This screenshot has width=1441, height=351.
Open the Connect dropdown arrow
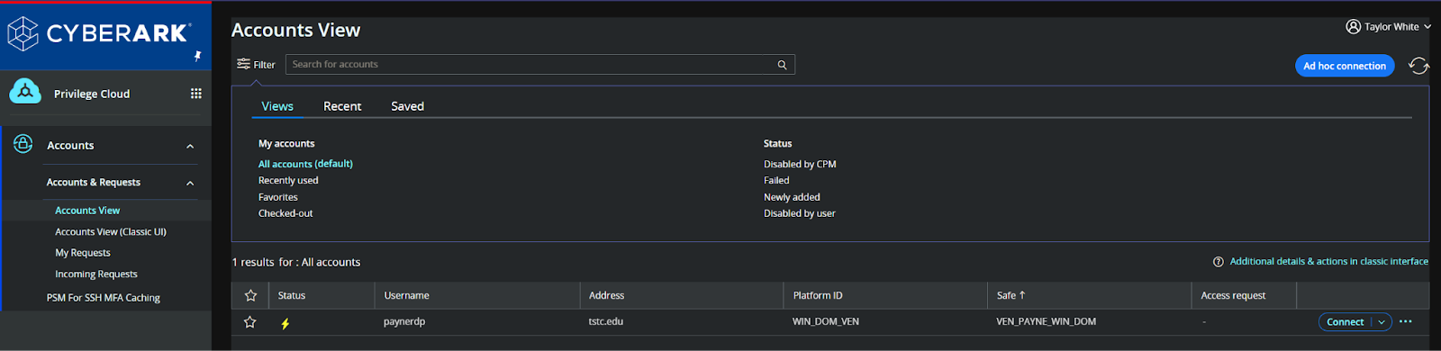click(x=1382, y=322)
